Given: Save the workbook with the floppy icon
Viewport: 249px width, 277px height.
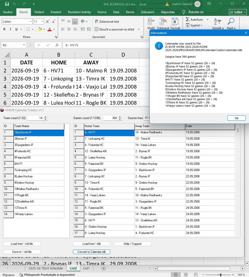Looking at the screenshot, I should point(7,4).
